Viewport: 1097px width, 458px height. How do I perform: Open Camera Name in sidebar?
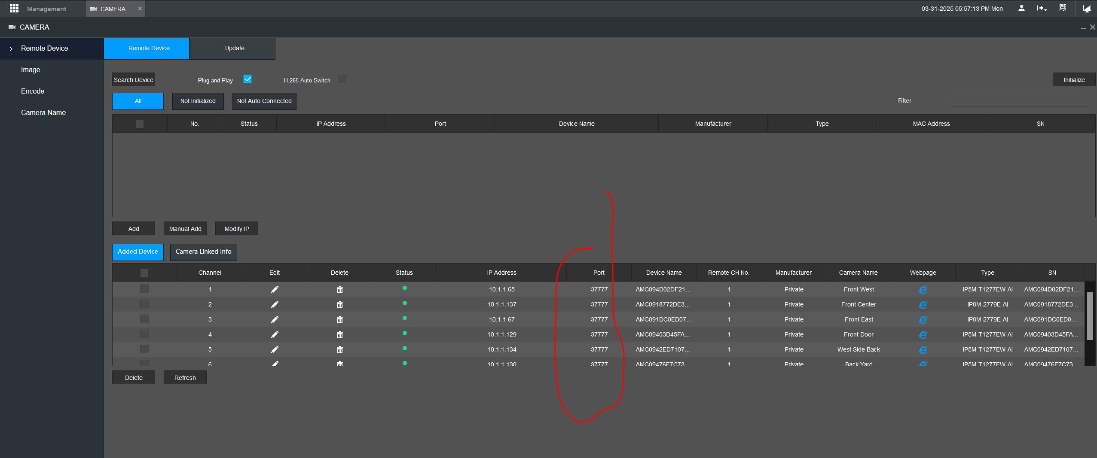point(43,112)
